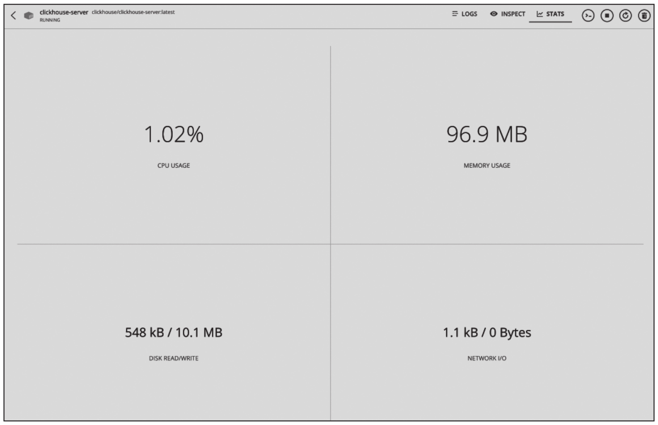Select the 1.02% CPU usage value
658x425 pixels.
(x=174, y=134)
